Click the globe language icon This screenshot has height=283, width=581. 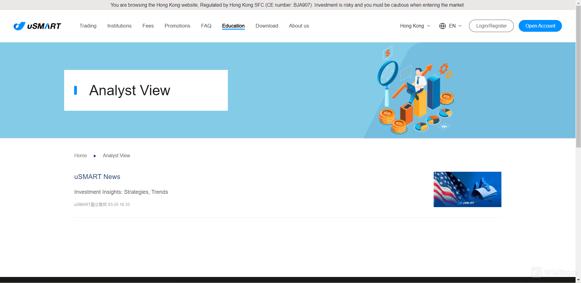pyautogui.click(x=442, y=26)
